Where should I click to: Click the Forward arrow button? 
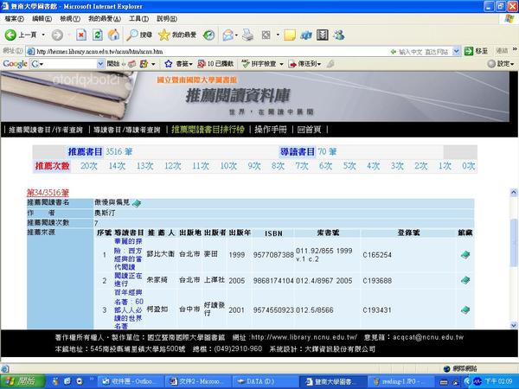coord(57,35)
